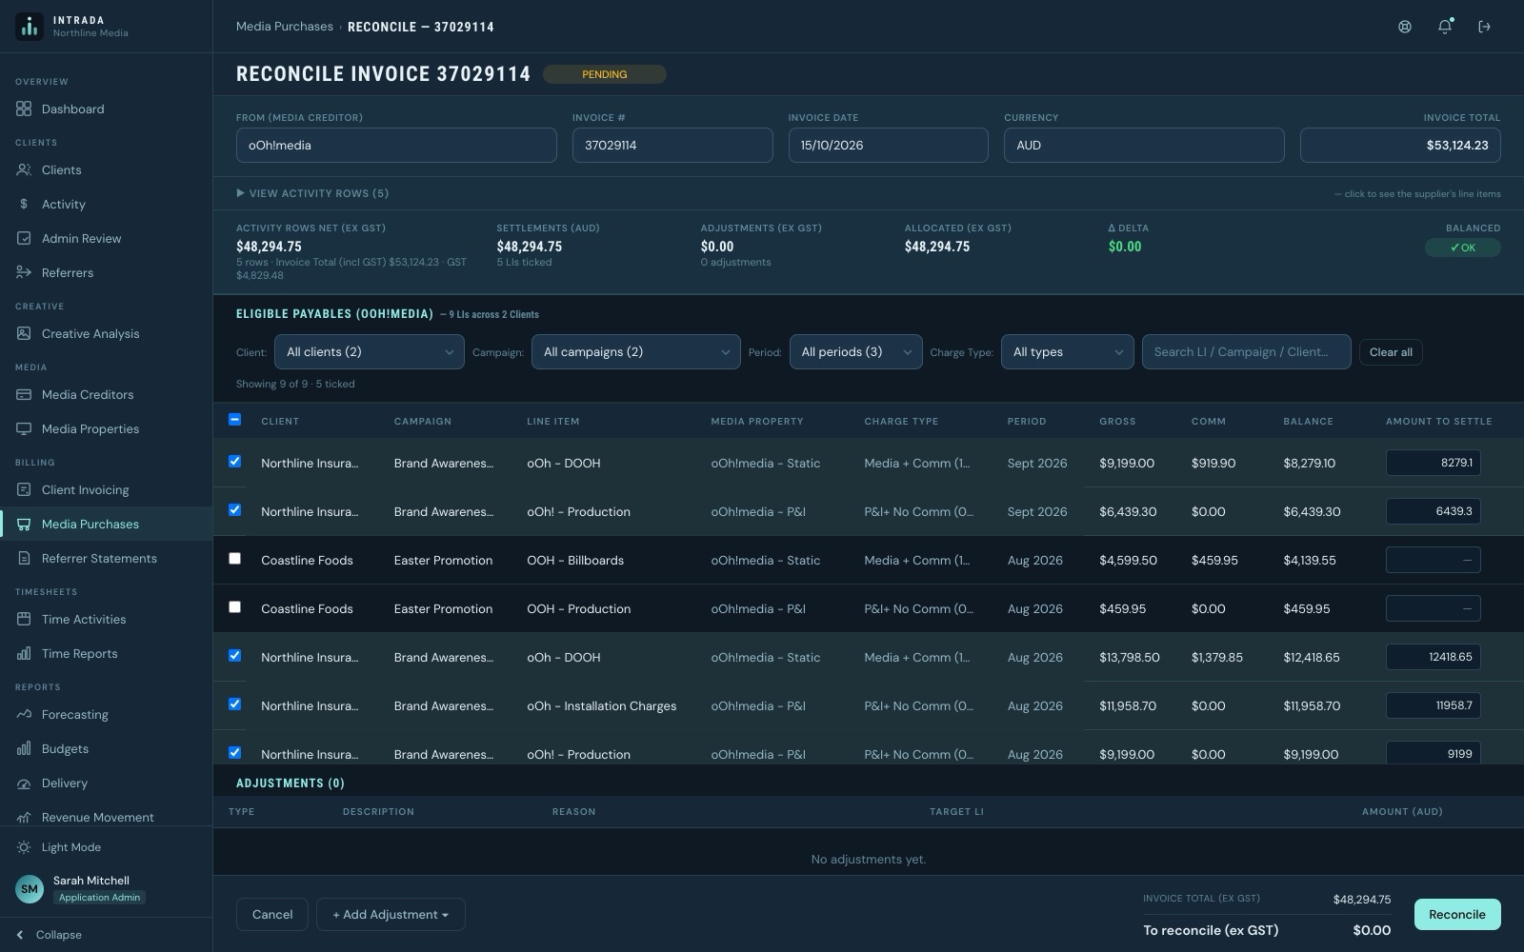The image size is (1524, 952).
Task: Click the amount to settle field showing 12418.65
Action: (x=1434, y=657)
